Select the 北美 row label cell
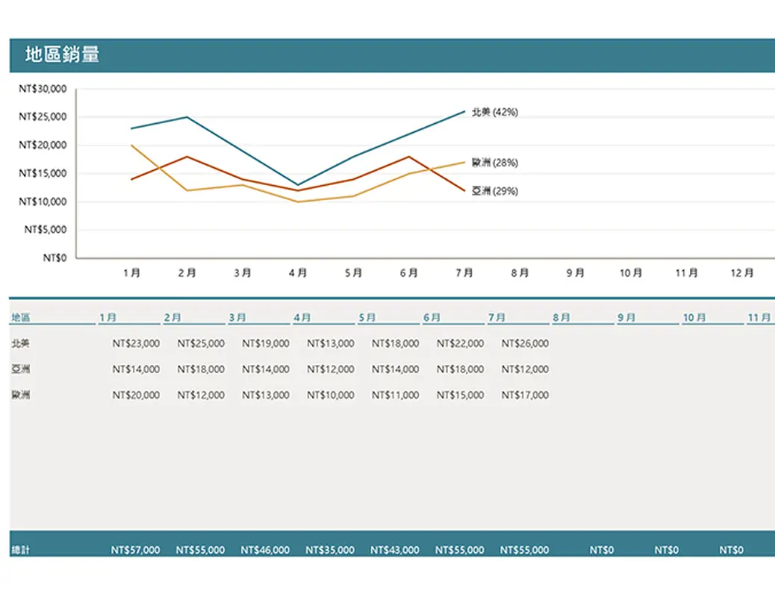Image resolution: width=775 pixels, height=597 pixels. click(21, 344)
